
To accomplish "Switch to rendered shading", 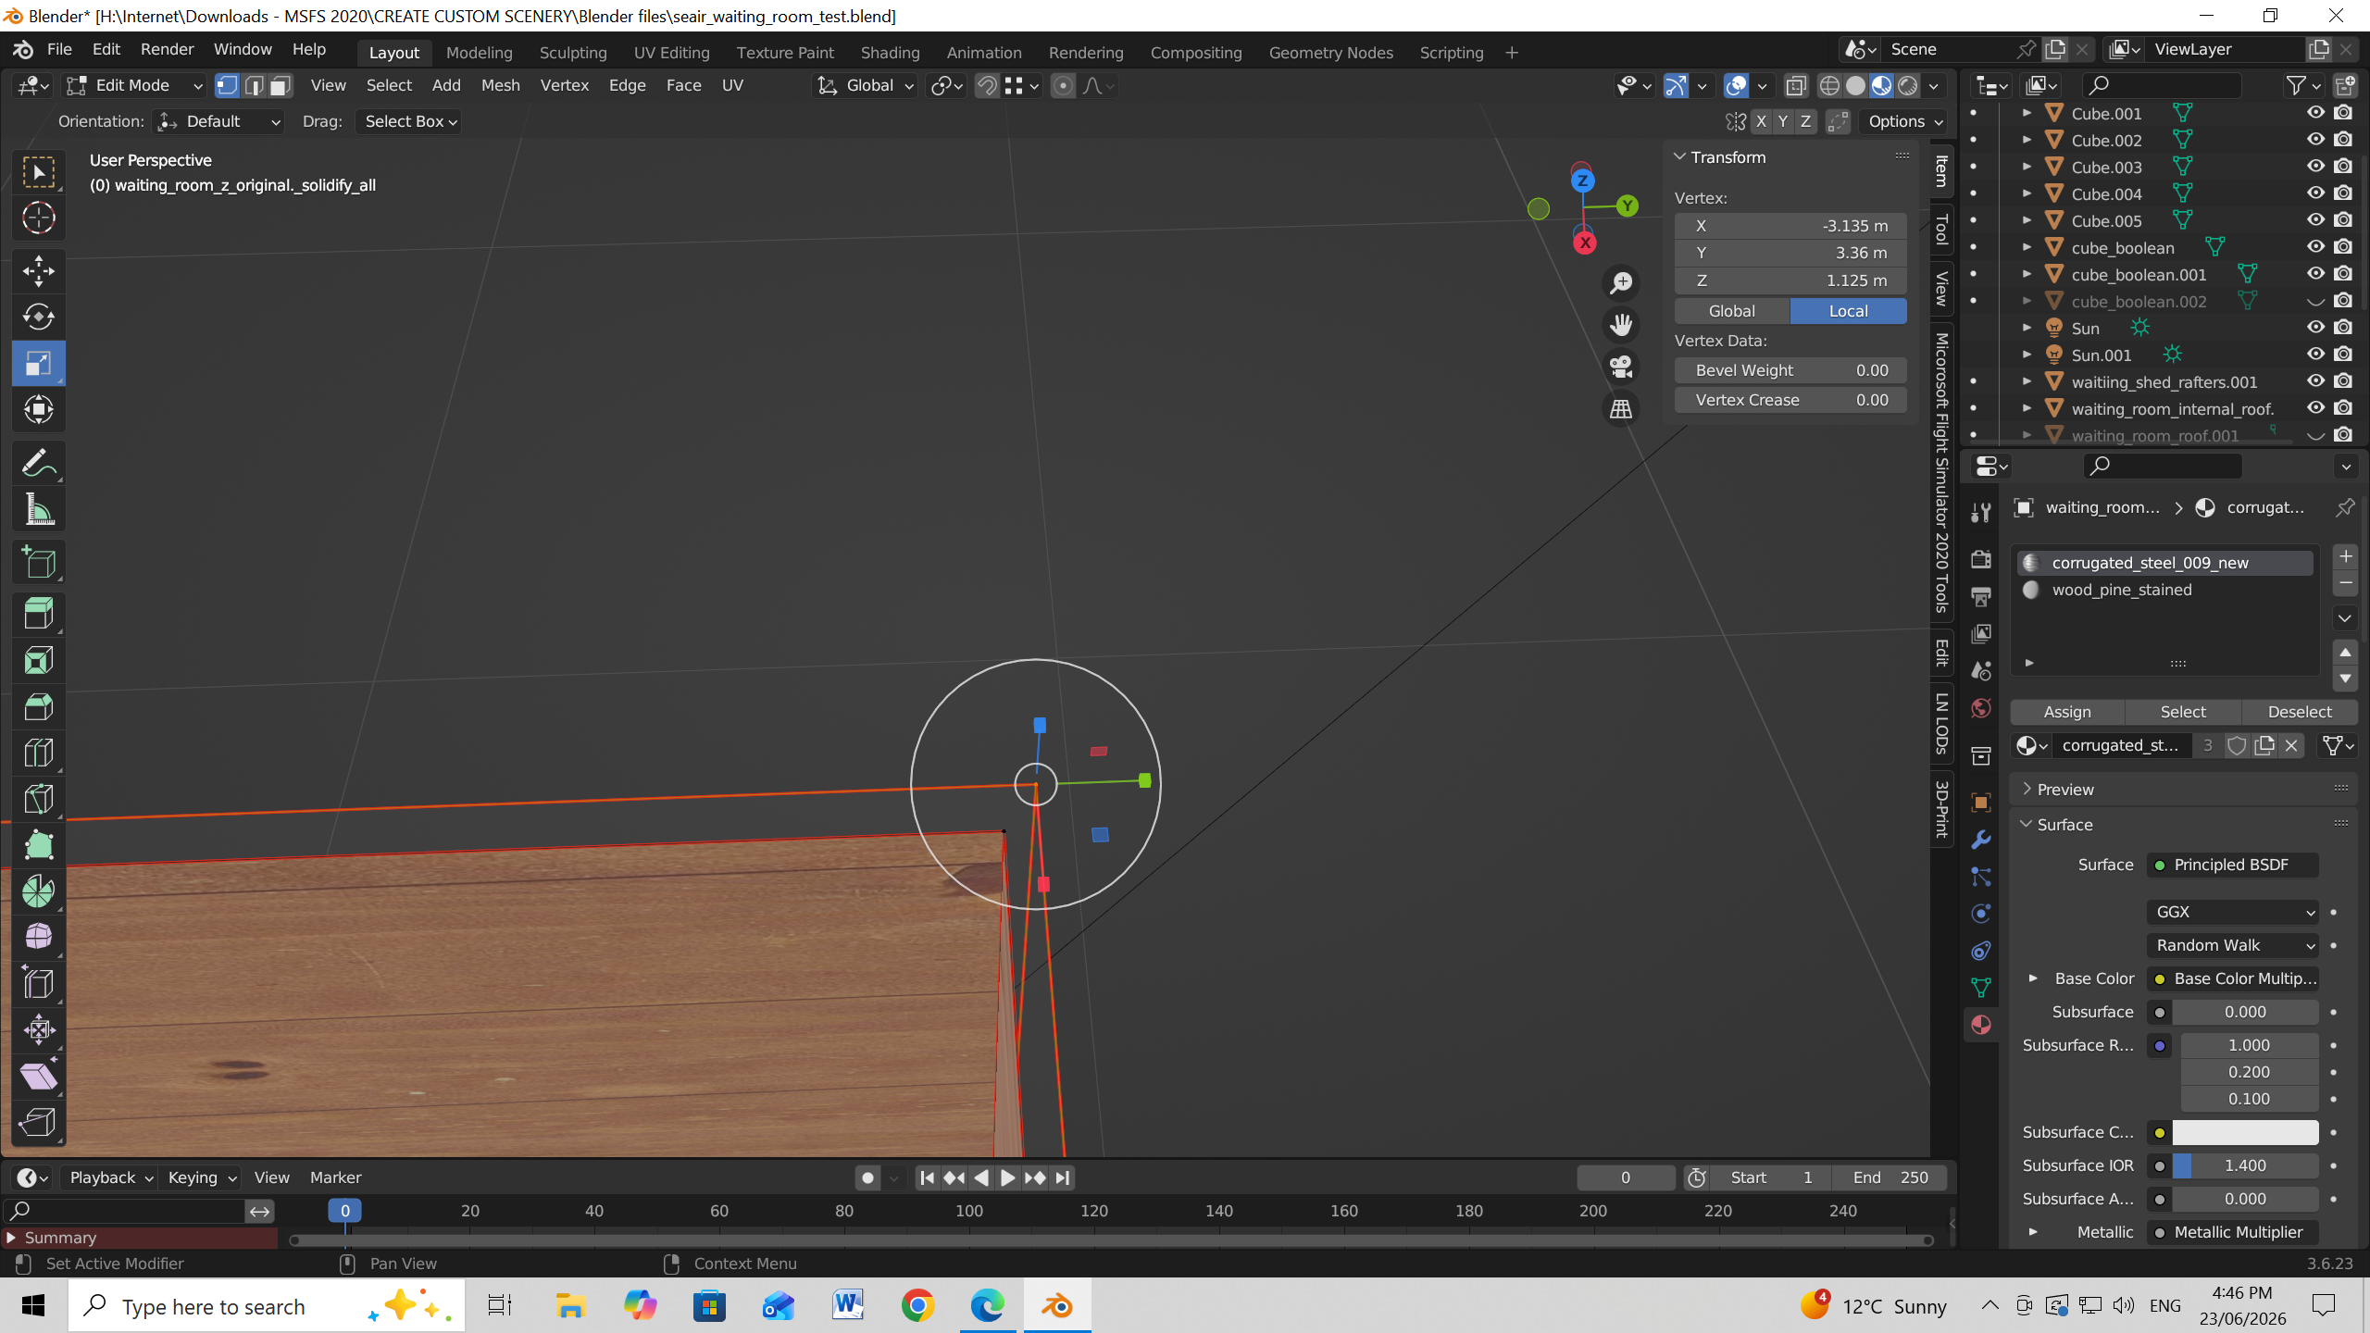I will [1908, 86].
